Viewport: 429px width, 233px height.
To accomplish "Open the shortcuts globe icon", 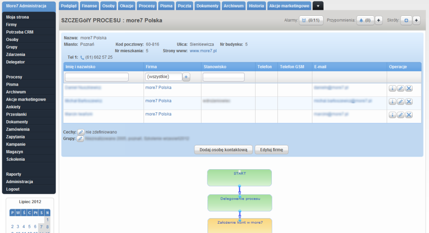I will pyautogui.click(x=406, y=21).
